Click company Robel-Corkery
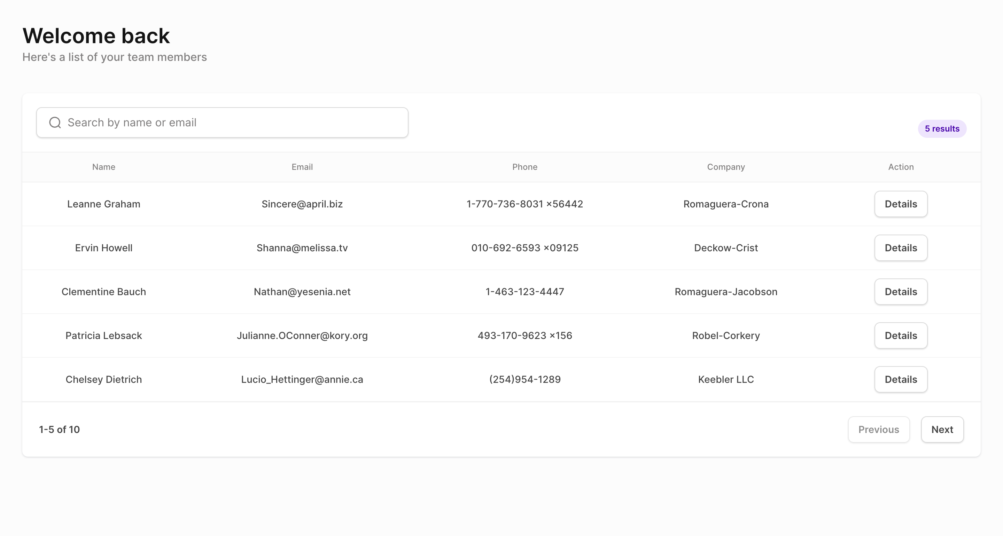Viewport: 1003px width, 536px height. coord(726,336)
